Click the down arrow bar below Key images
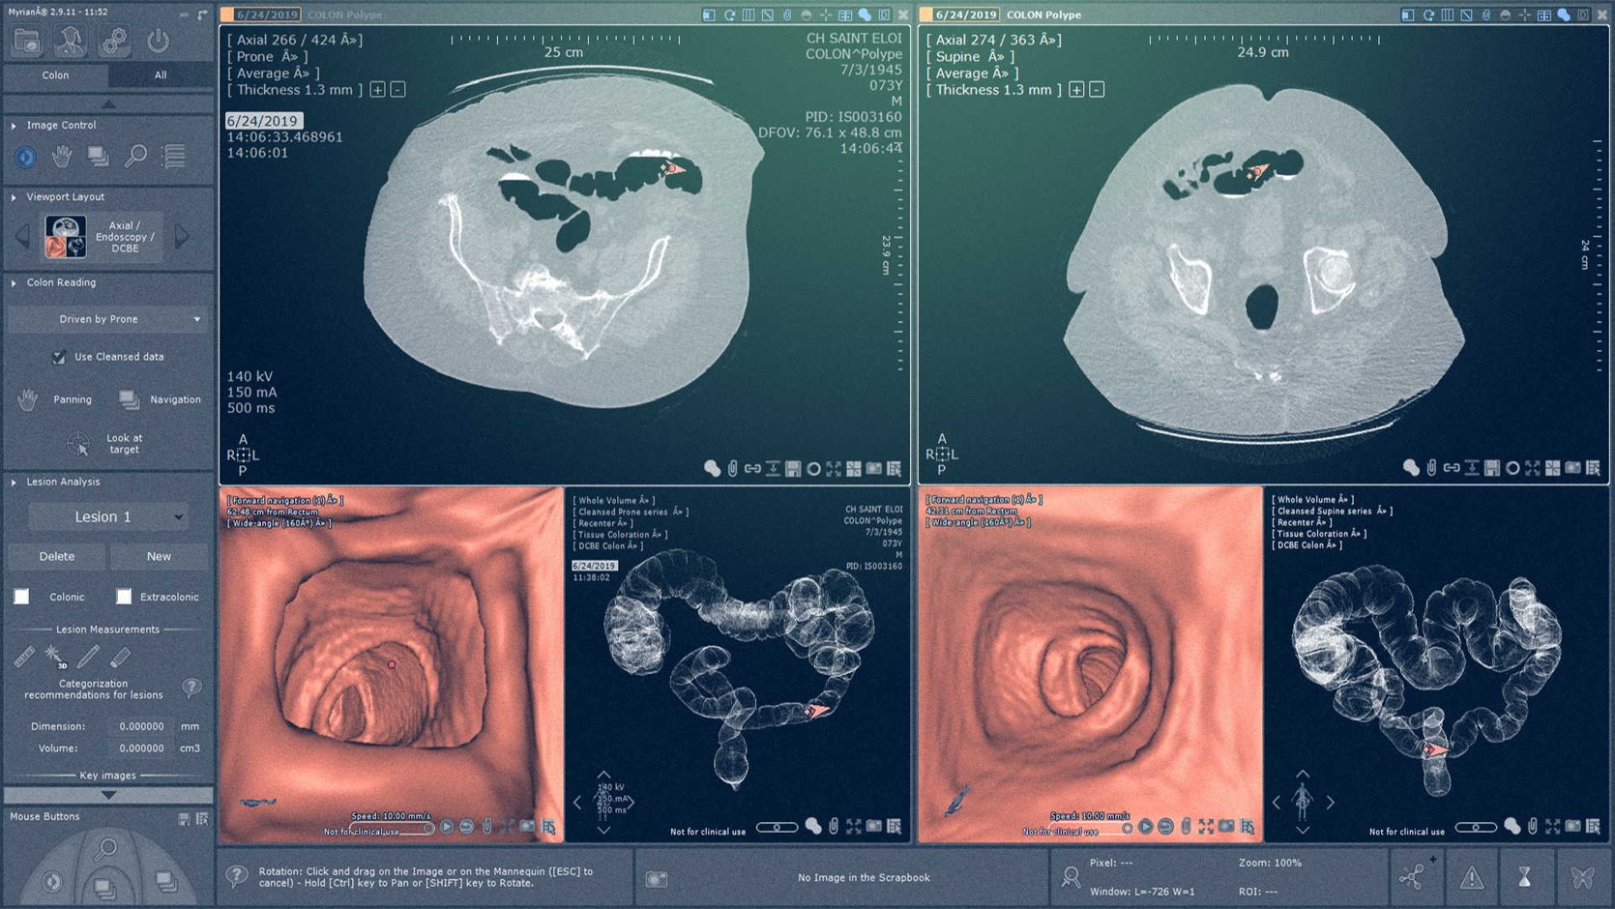Image resolution: width=1615 pixels, height=909 pixels. pos(108,795)
